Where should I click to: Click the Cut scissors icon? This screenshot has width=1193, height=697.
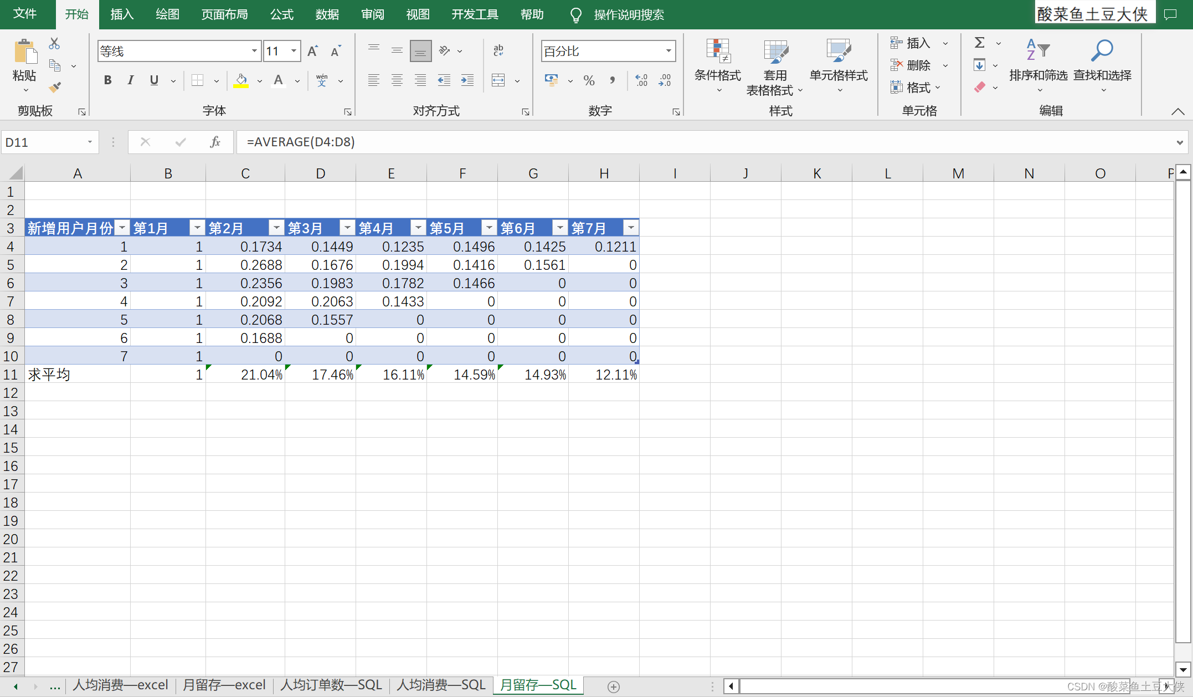tap(54, 43)
